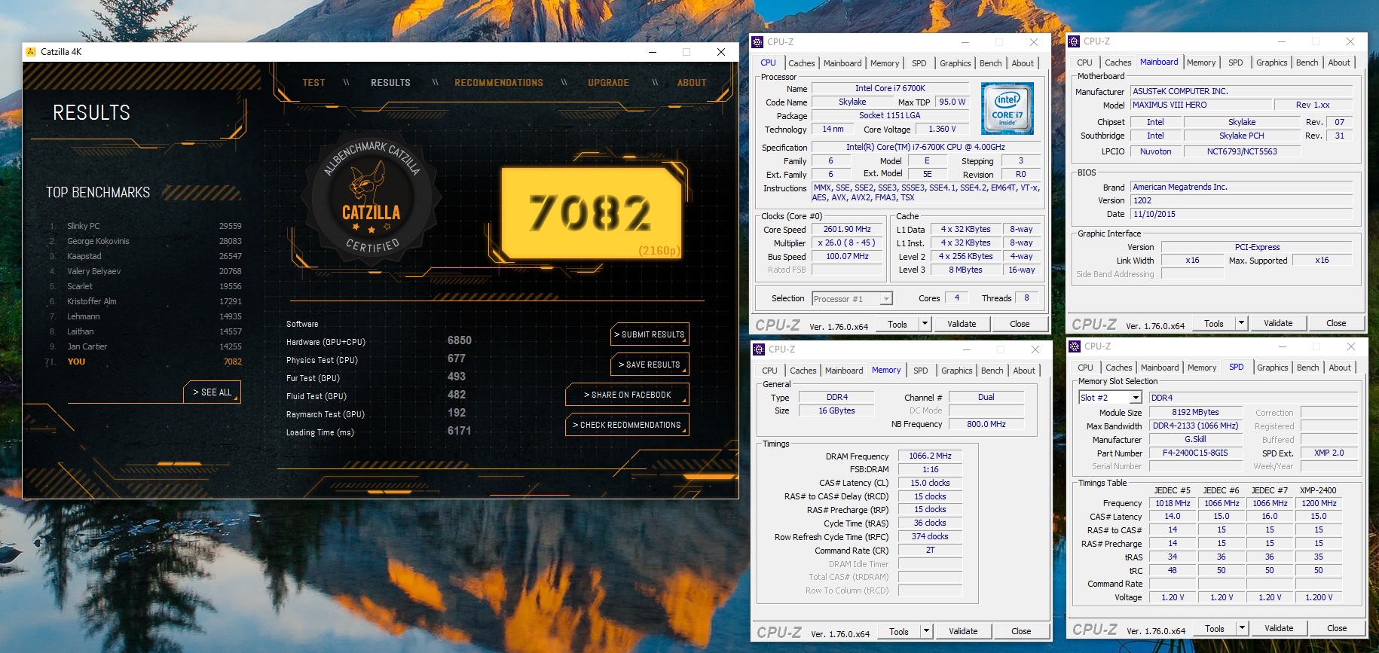Open the ABOUT tab in Catzilla
The image size is (1379, 653).
tap(692, 83)
